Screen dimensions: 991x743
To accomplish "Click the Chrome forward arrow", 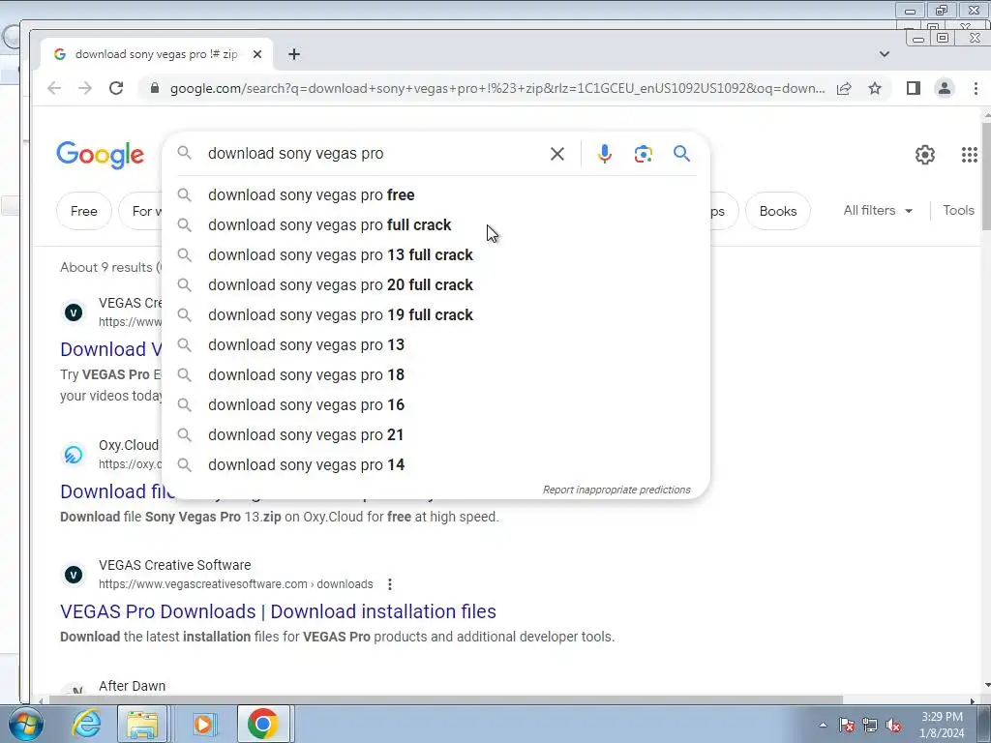I will click(85, 88).
